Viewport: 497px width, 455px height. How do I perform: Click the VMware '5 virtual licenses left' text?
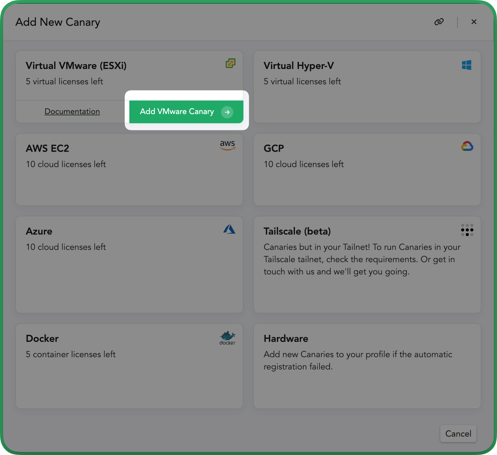(64, 82)
